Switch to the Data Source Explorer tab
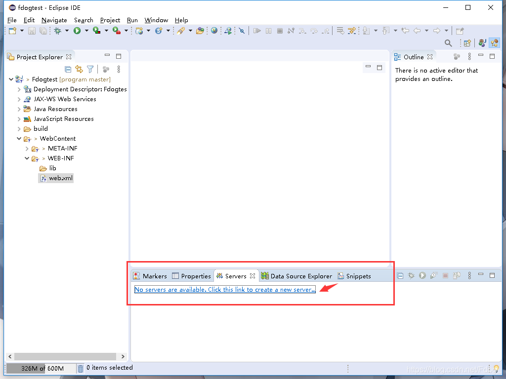This screenshot has width=506, height=379. tap(296, 276)
